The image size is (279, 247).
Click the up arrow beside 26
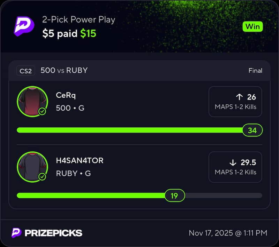(x=239, y=97)
